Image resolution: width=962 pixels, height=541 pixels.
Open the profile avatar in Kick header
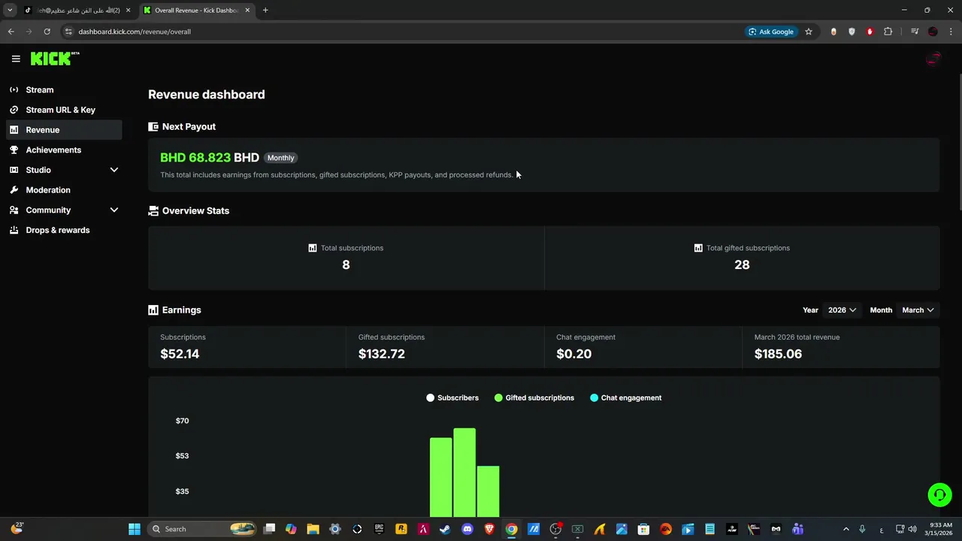(933, 59)
